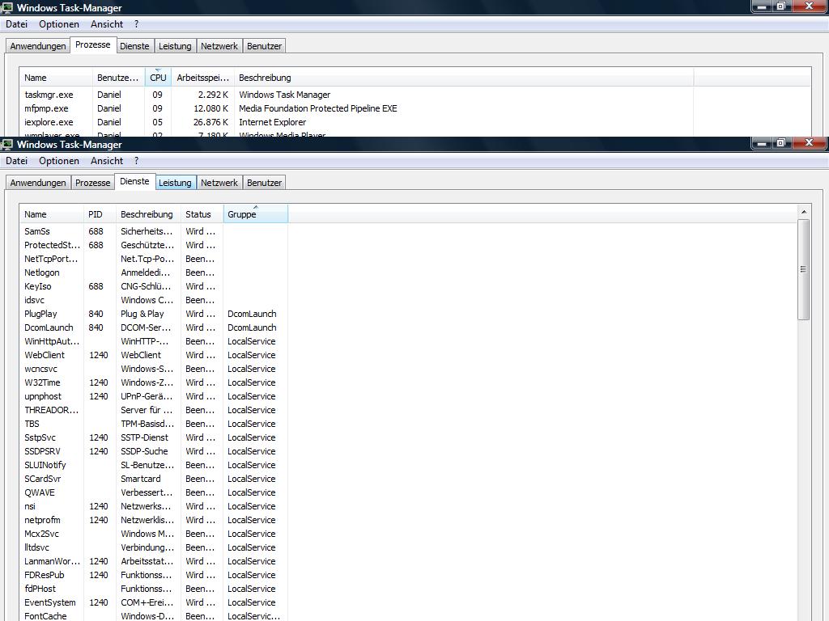Select the netprofm service
The width and height of the screenshot is (829, 621).
click(42, 520)
